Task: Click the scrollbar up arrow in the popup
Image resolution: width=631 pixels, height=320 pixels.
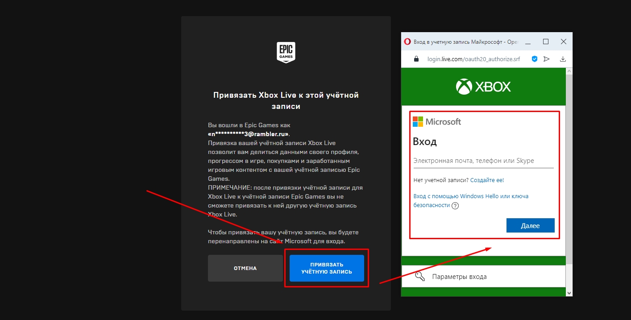Action: (x=569, y=71)
